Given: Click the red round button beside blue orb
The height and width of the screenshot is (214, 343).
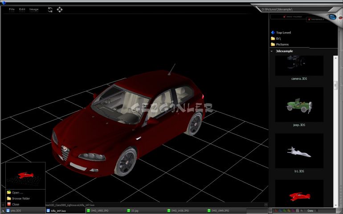Looking at the screenshot, I should click(x=341, y=18).
